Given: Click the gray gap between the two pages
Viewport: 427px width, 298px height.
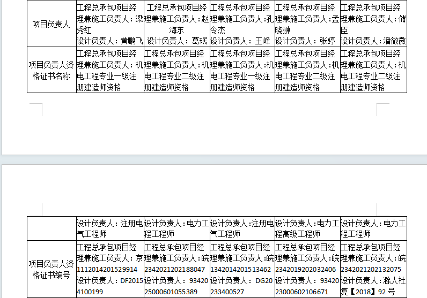Looking at the screenshot, I should pos(213,159).
